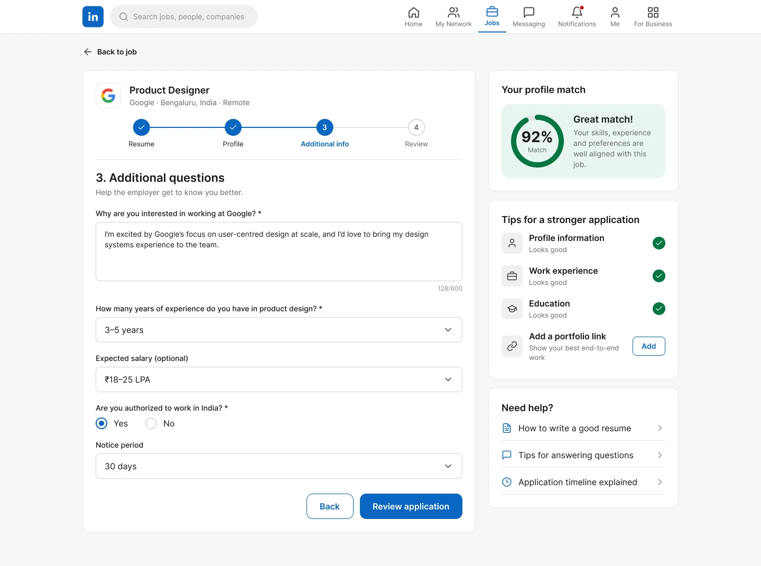Image resolution: width=761 pixels, height=566 pixels.
Task: Click the resume document icon
Action: pyautogui.click(x=507, y=428)
